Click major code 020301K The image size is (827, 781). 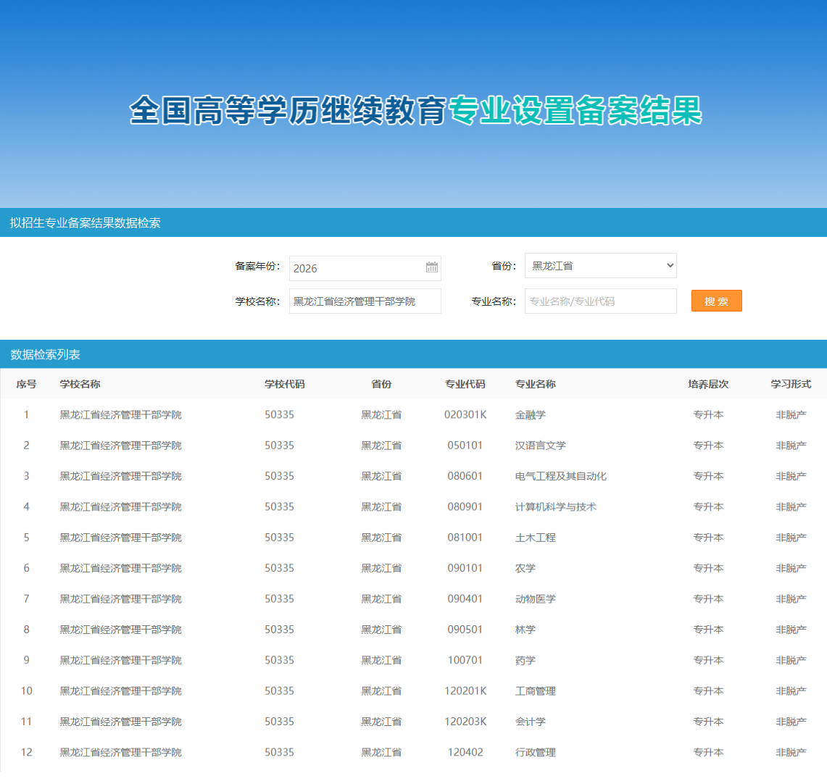465,415
